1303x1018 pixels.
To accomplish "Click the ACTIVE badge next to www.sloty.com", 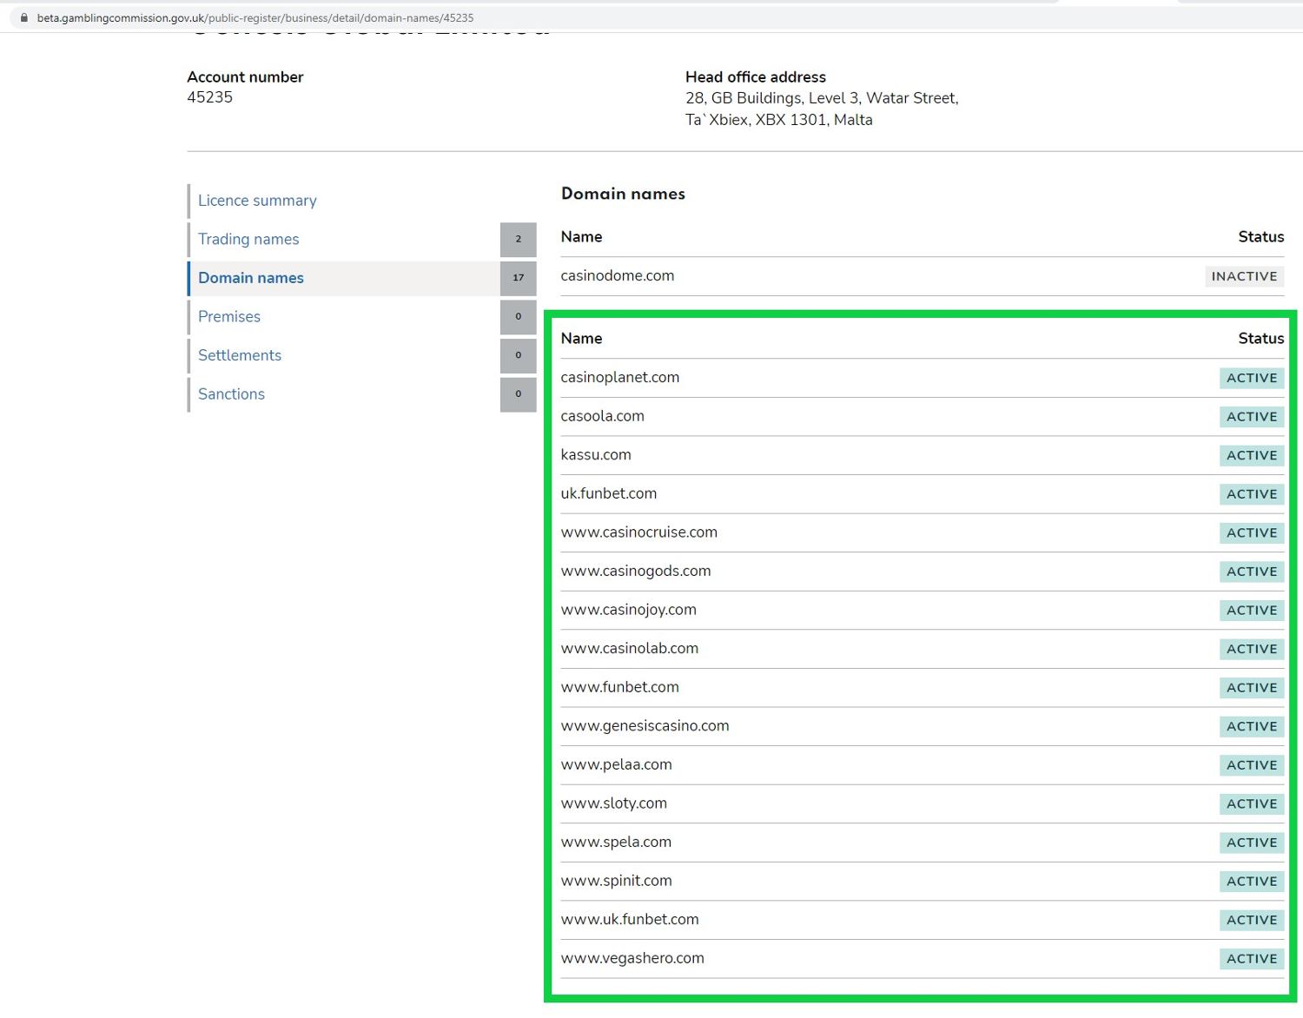I will (x=1251, y=804).
